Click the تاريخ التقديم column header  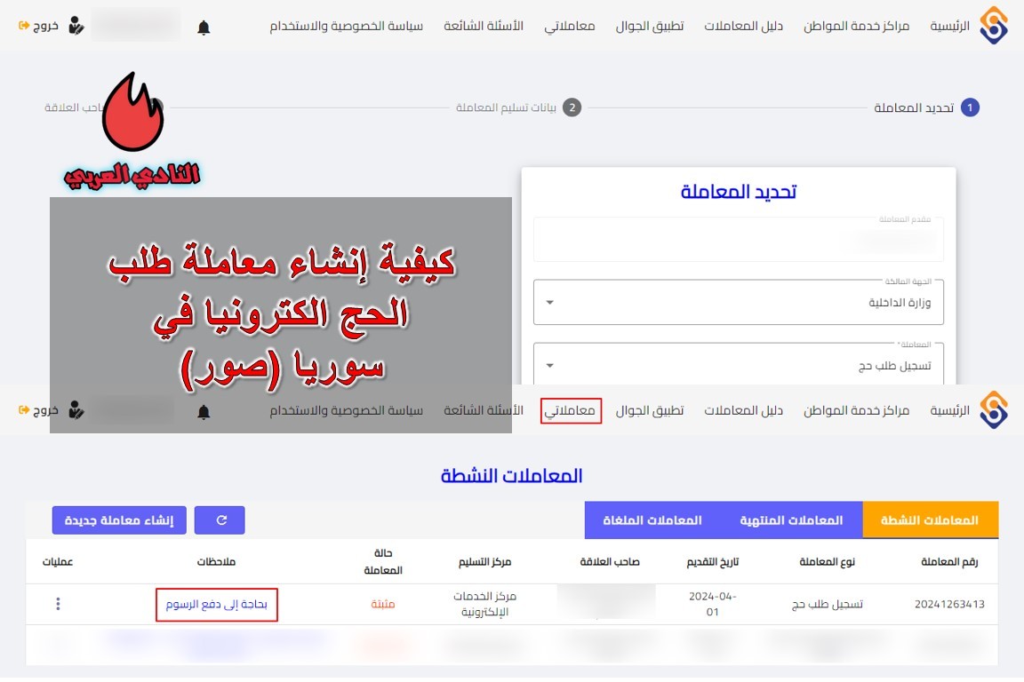[x=713, y=562]
